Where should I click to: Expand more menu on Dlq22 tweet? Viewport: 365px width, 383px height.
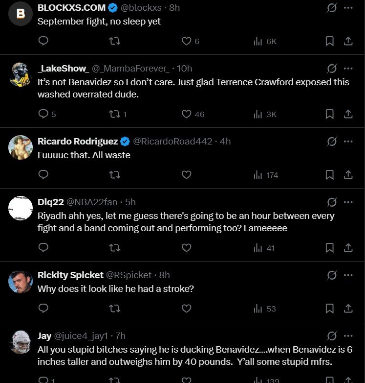click(x=348, y=202)
